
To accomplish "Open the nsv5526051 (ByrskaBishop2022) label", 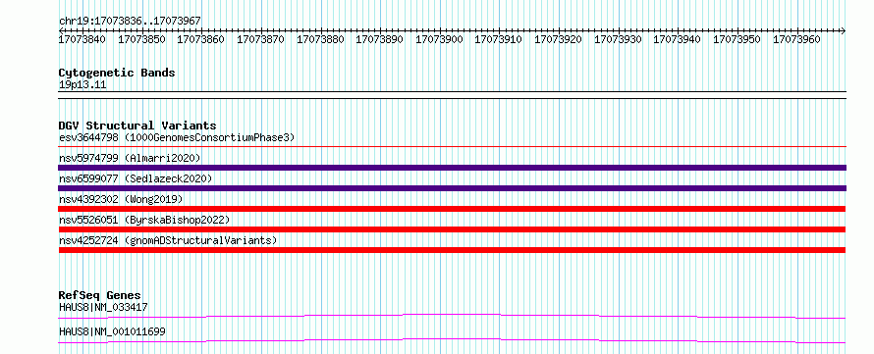I will pos(144,220).
